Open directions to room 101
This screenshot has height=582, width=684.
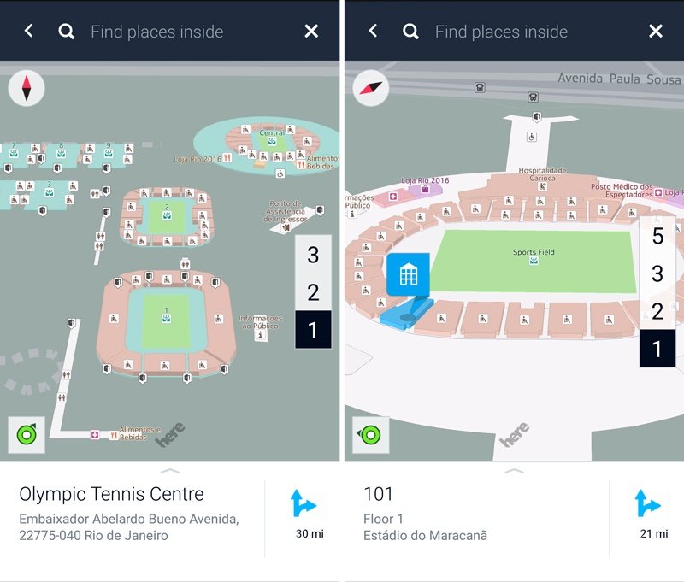click(x=648, y=513)
